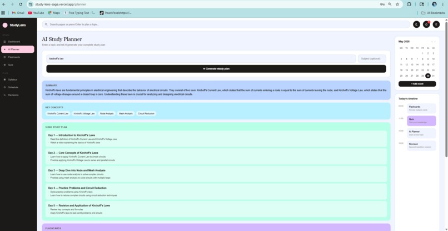The height and width of the screenshot is (231, 448).
Task: Go to previous month in calendar
Action: 432,42
